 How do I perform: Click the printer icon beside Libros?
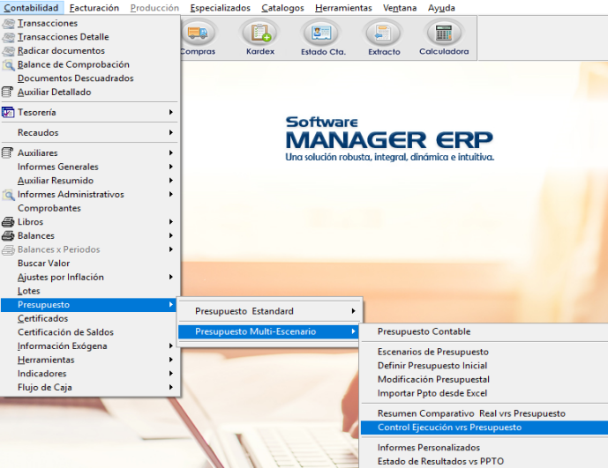pyautogui.click(x=8, y=222)
